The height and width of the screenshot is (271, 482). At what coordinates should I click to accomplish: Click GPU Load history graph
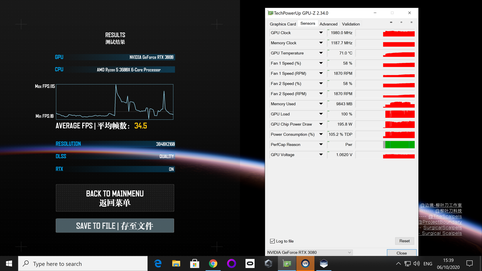(x=385, y=114)
